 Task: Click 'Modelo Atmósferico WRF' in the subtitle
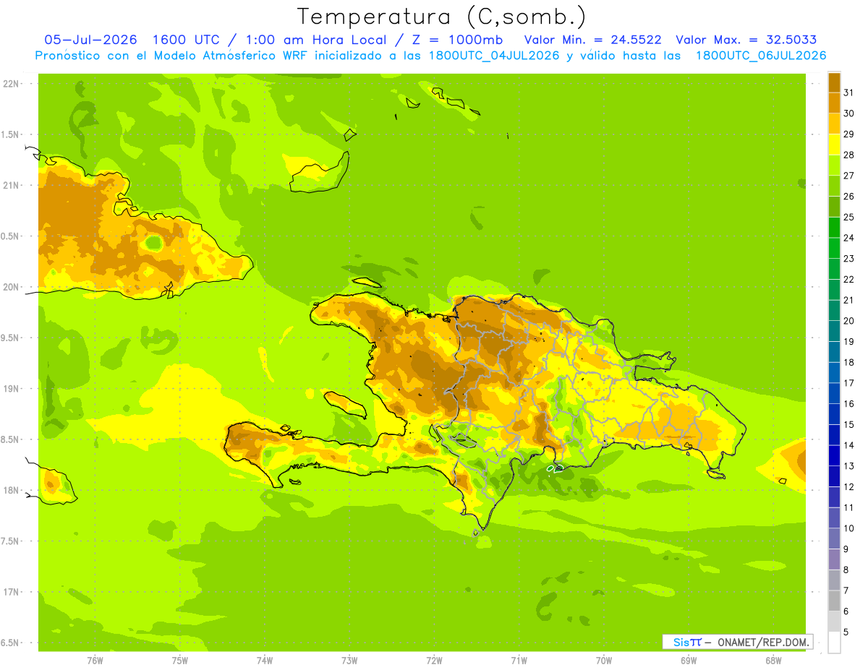pos(230,56)
